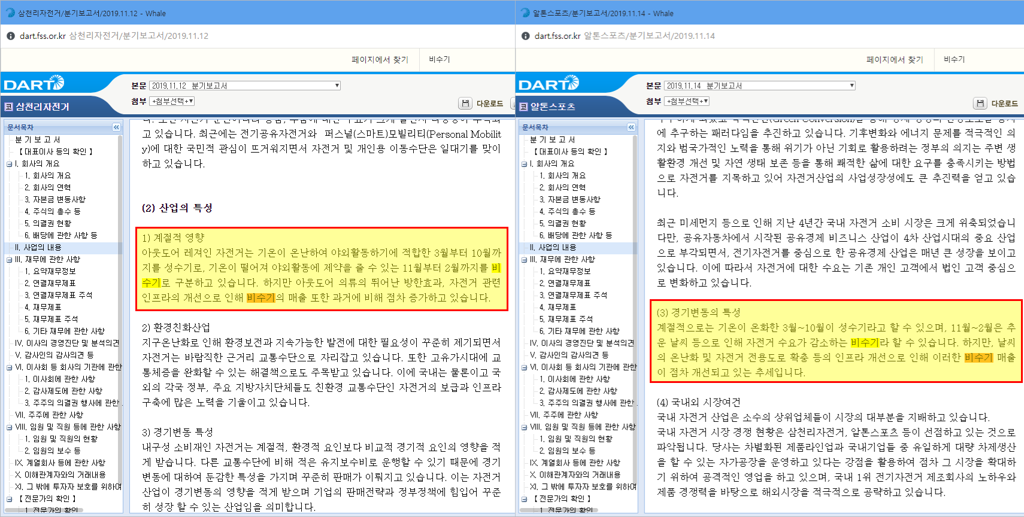The width and height of the screenshot is (1024, 517).
Task: Click the save disk icon beside 다운로드 in the left window
Action: coord(465,104)
